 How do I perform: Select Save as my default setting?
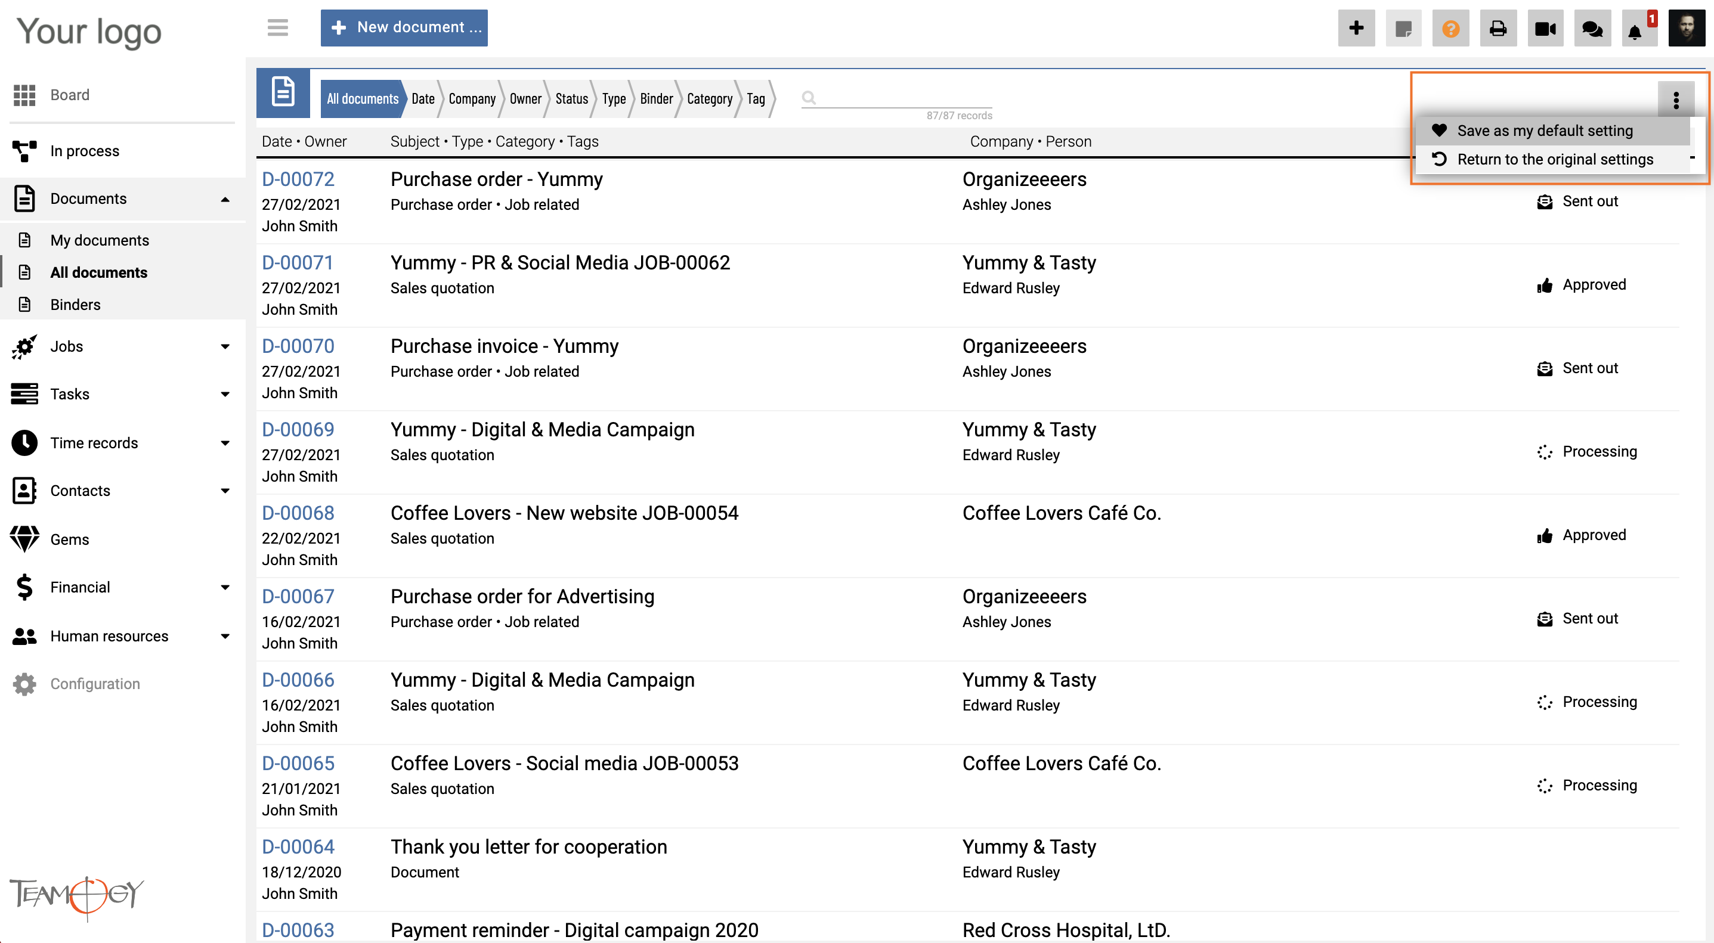pos(1552,131)
